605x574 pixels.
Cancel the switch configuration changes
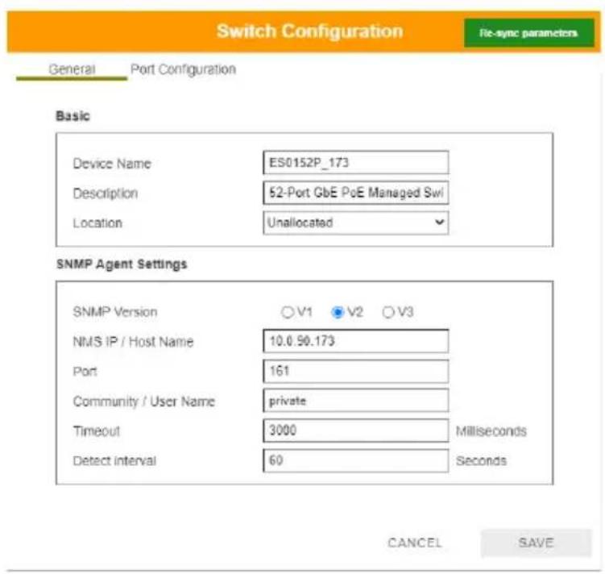(x=415, y=543)
